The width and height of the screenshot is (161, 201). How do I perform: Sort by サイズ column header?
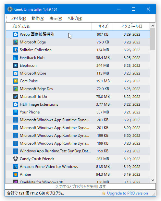[103, 27]
